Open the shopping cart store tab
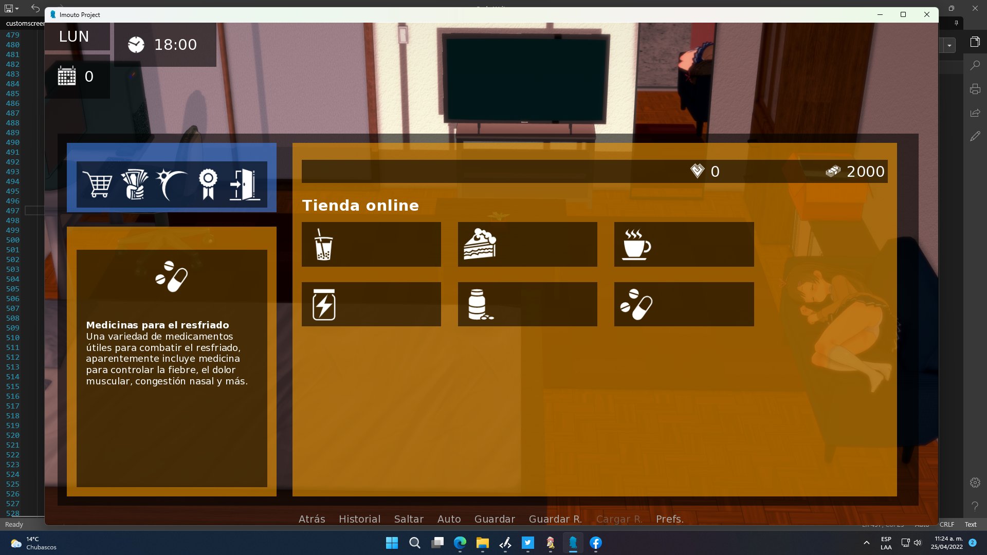The width and height of the screenshot is (987, 555). pos(97,184)
